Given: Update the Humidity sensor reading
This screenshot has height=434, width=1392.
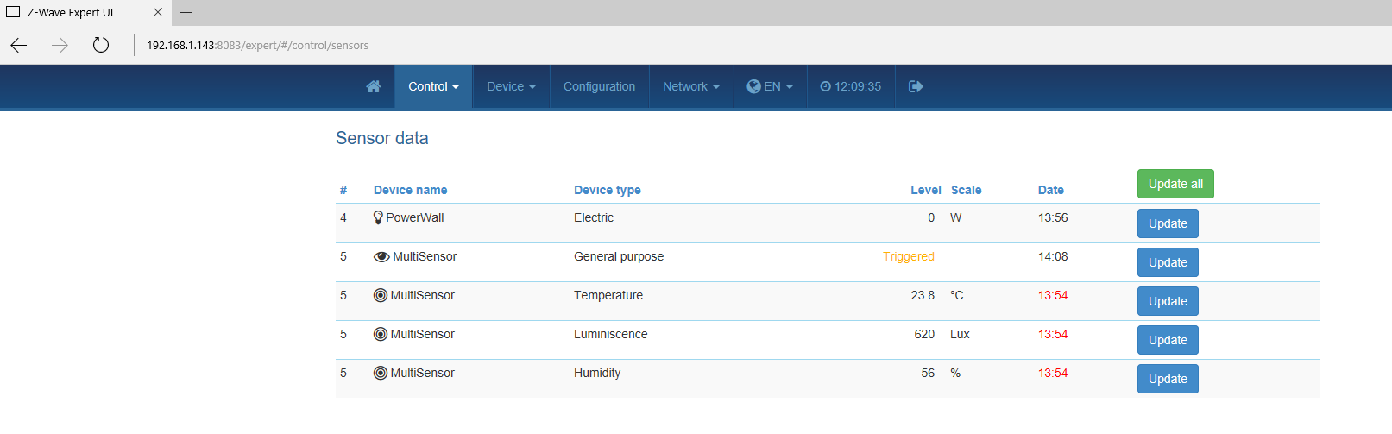Looking at the screenshot, I should coord(1168,379).
